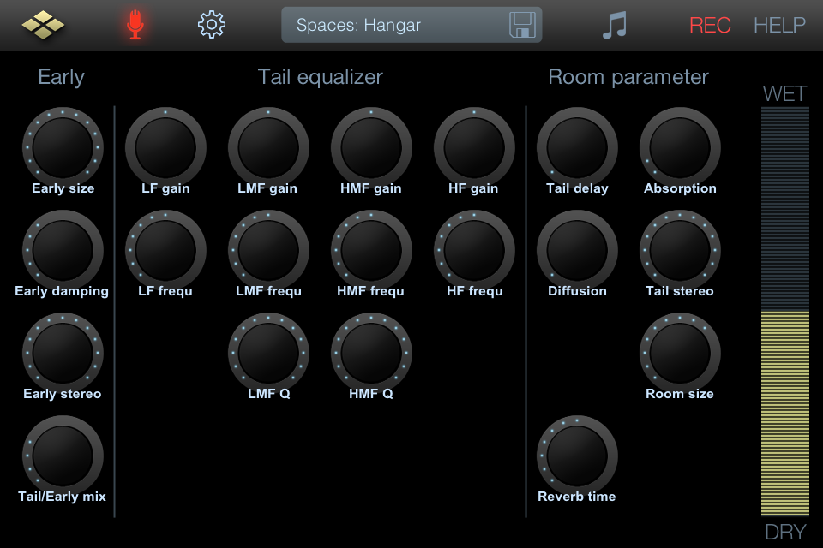Set the WET/DRY mix slider level
This screenshot has width=823, height=548.
point(784,312)
